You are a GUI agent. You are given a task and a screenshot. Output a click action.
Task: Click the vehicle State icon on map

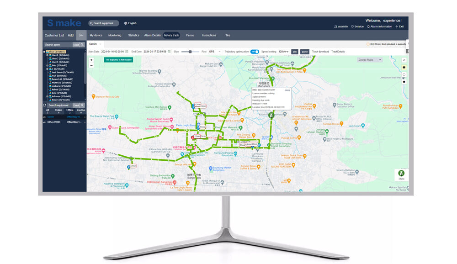(401, 174)
